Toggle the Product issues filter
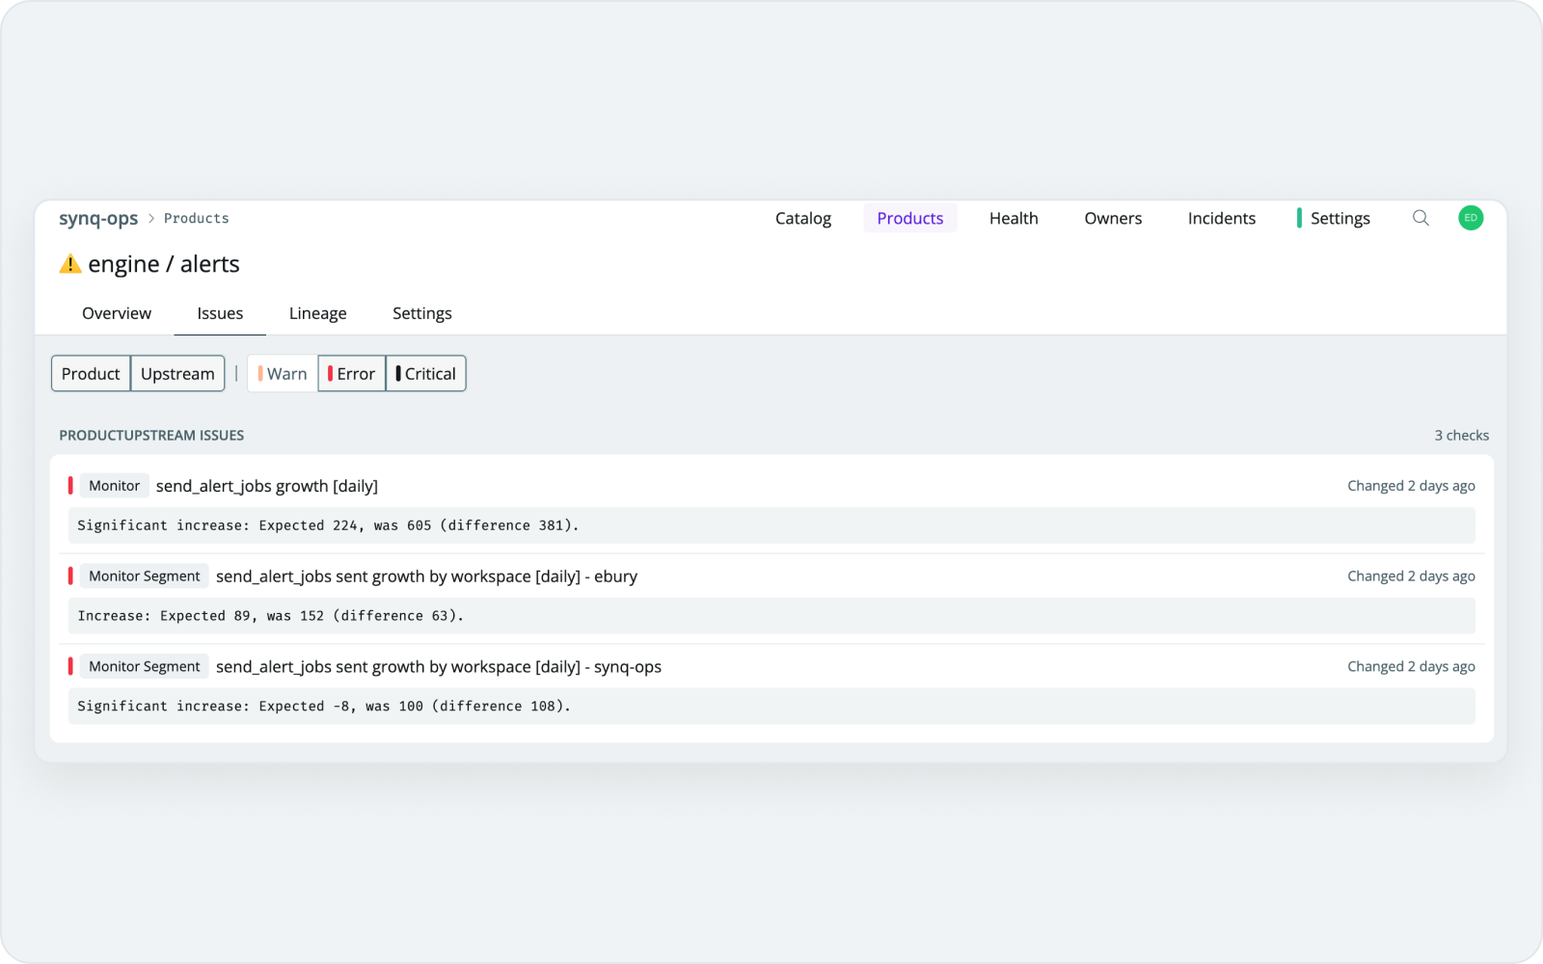The image size is (1543, 964). (x=90, y=373)
